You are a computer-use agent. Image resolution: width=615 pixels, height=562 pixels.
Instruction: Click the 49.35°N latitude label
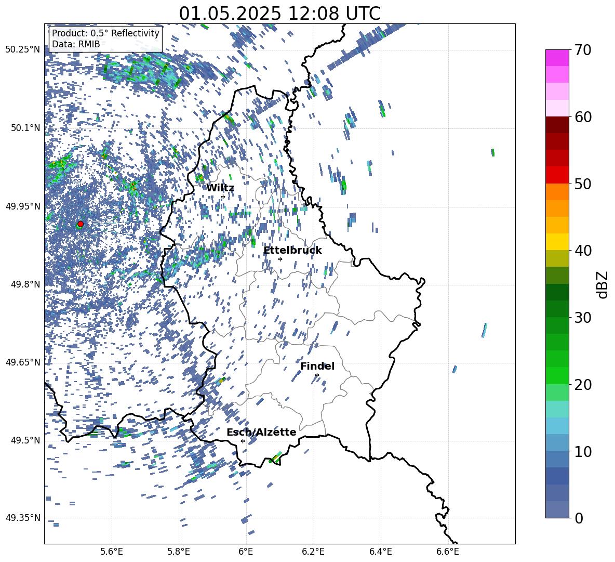tap(23, 518)
